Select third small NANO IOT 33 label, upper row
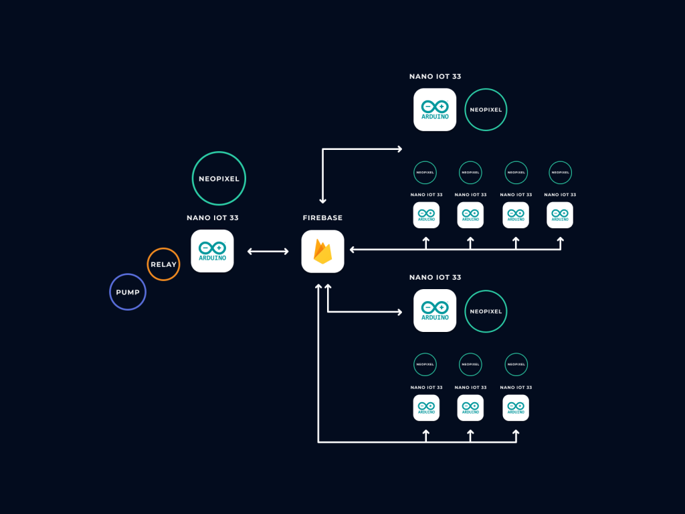This screenshot has width=685, height=514. (x=516, y=195)
